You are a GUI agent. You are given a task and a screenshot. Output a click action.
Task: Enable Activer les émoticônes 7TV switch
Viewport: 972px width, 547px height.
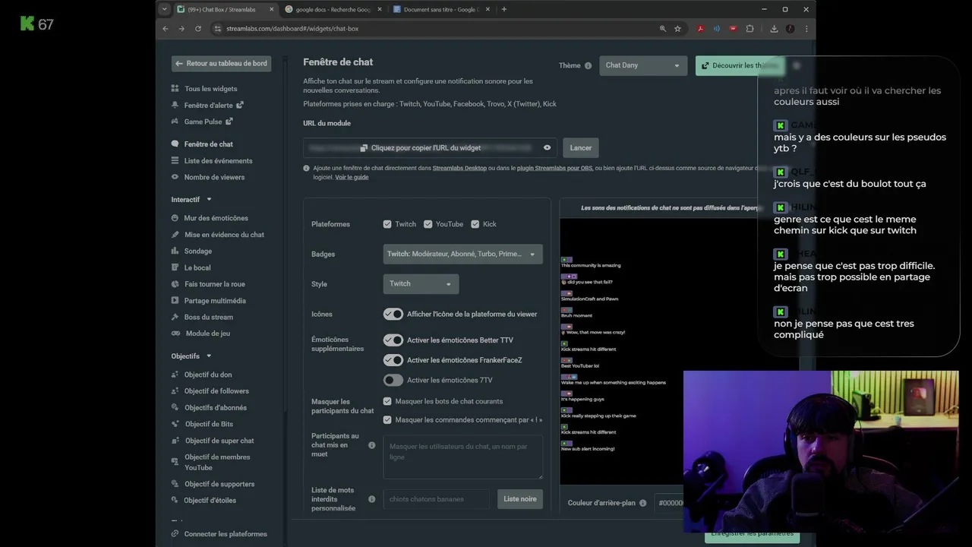click(x=393, y=380)
